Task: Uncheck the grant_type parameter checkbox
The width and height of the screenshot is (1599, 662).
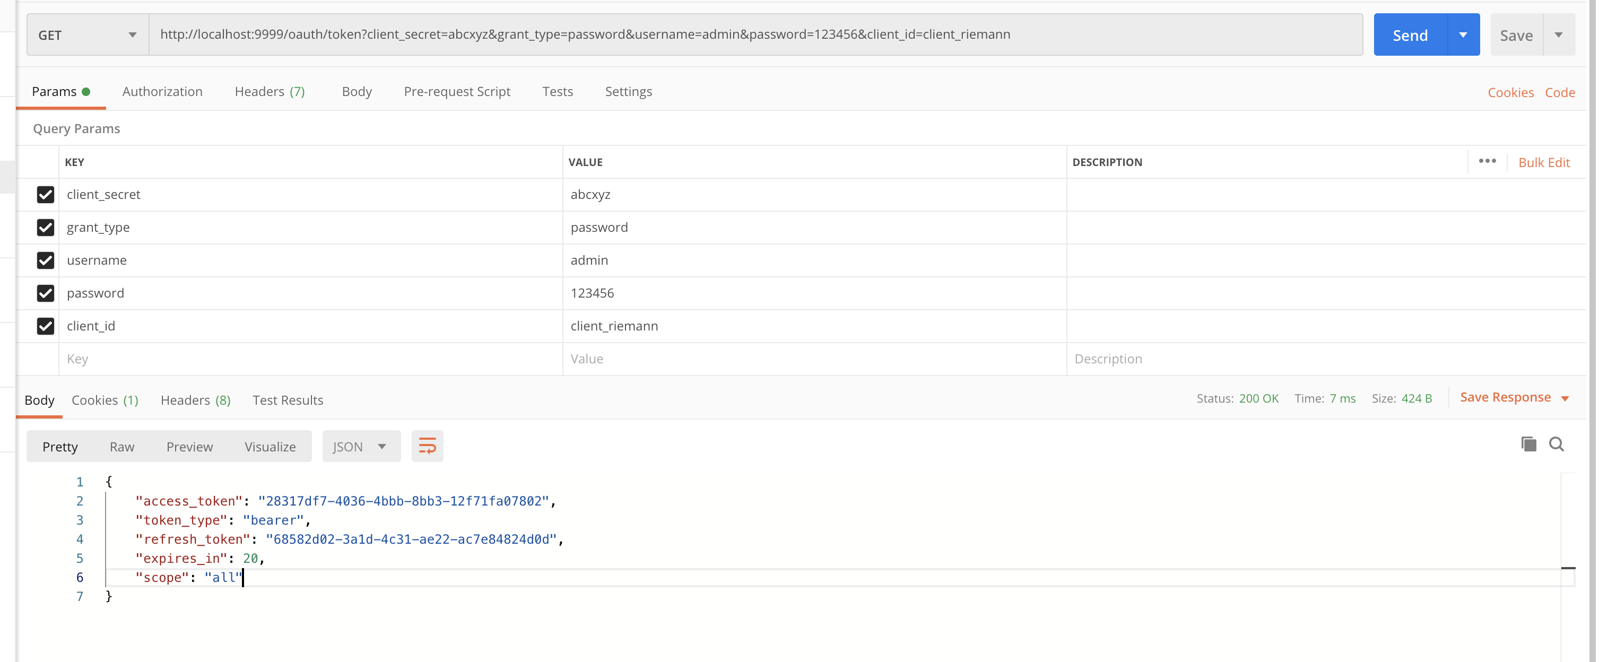Action: point(45,228)
